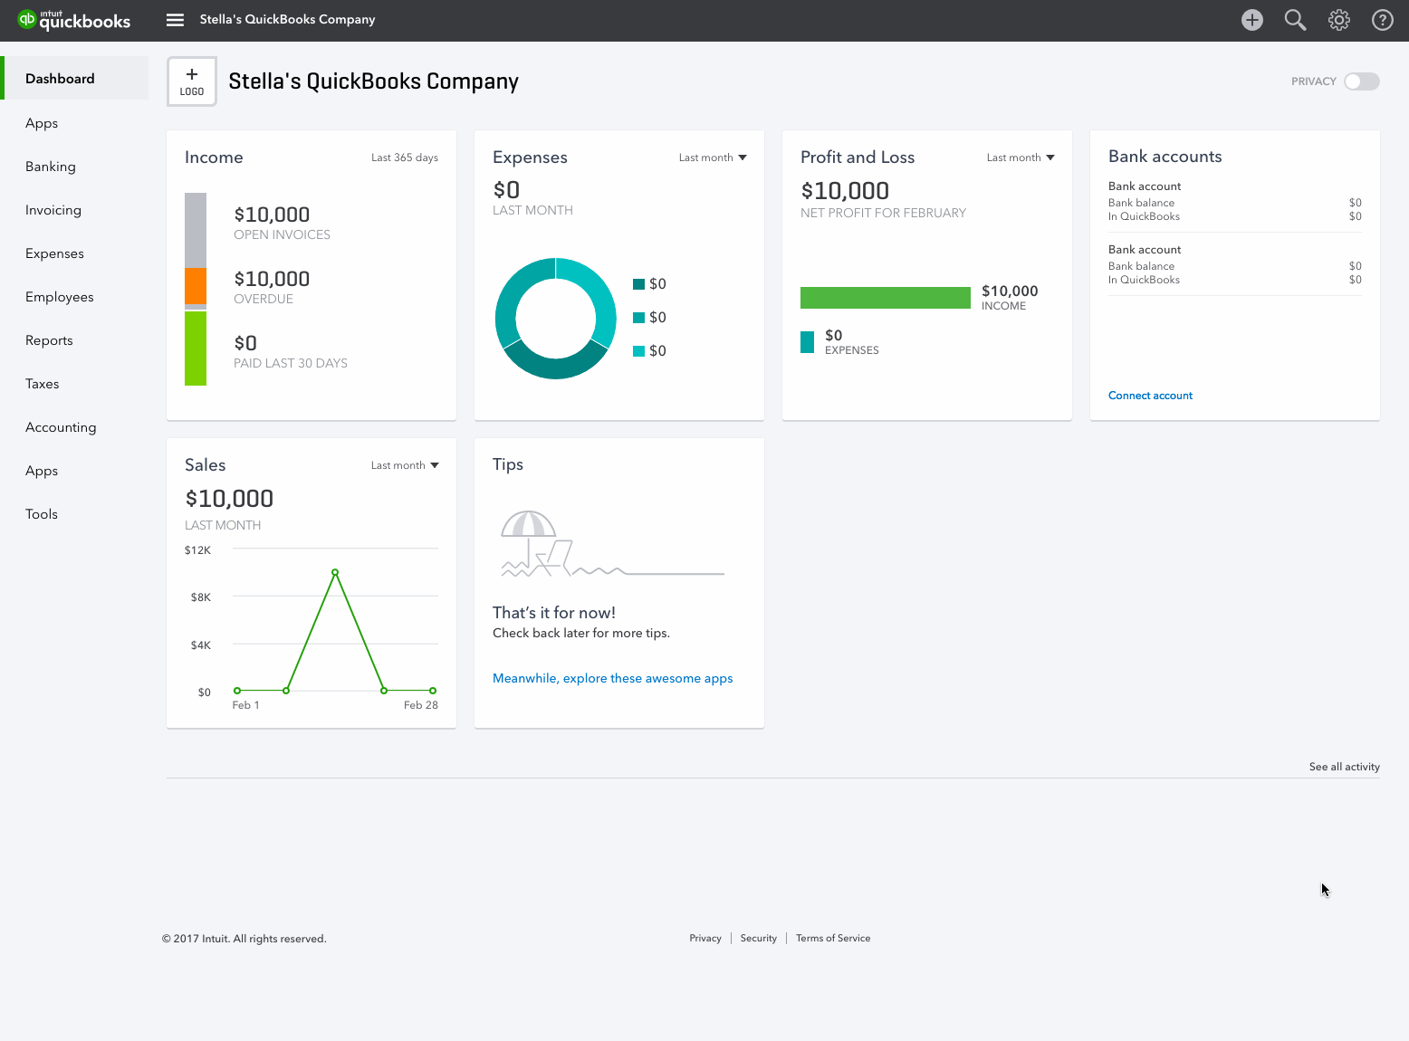Open Taxes in the sidebar
The width and height of the screenshot is (1409, 1041).
point(43,384)
